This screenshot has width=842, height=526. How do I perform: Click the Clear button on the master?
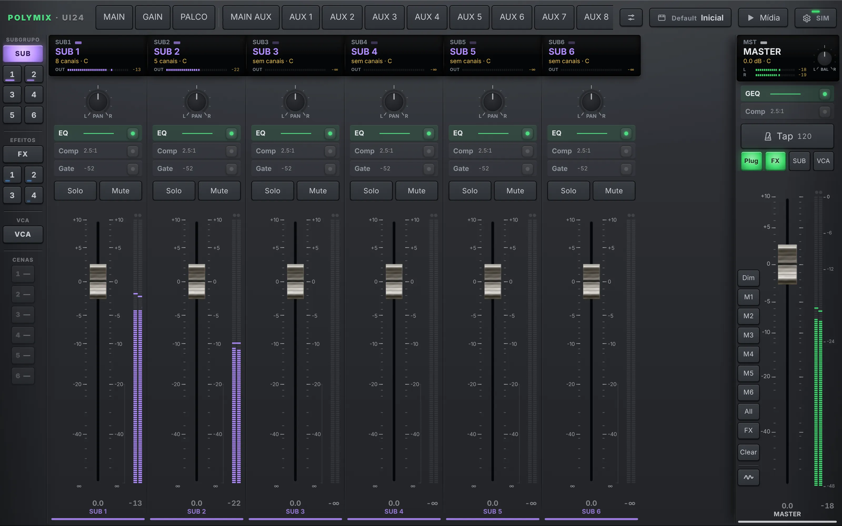(x=748, y=452)
